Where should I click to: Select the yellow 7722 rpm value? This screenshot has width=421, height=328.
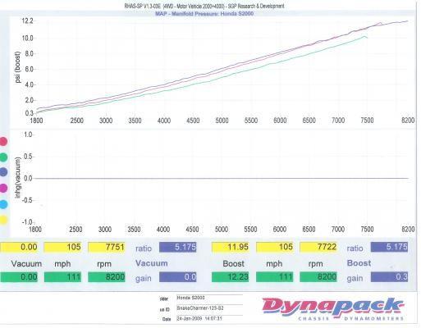[x=318, y=247]
